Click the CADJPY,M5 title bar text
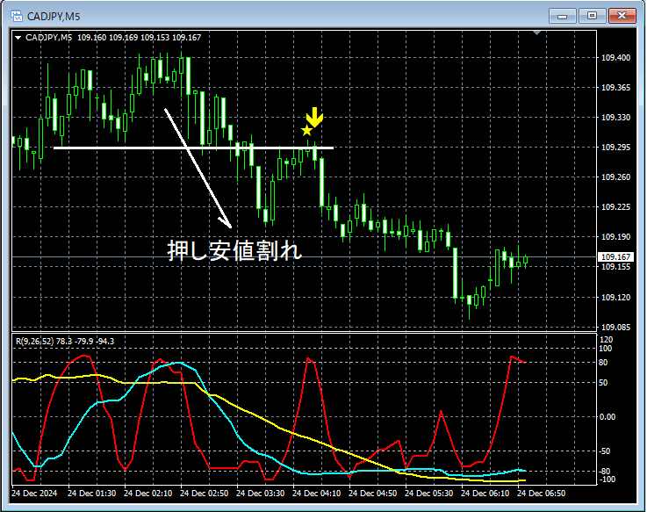Screen dimensions: 647x512 pyautogui.click(x=54, y=17)
